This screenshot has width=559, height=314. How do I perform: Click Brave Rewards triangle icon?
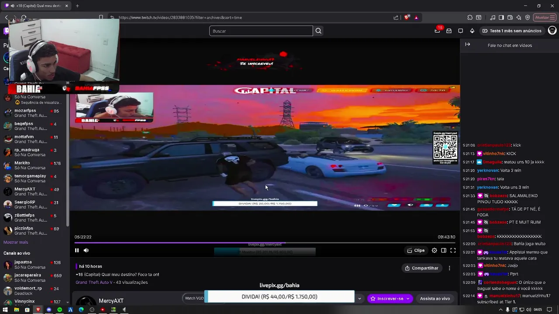click(x=416, y=17)
